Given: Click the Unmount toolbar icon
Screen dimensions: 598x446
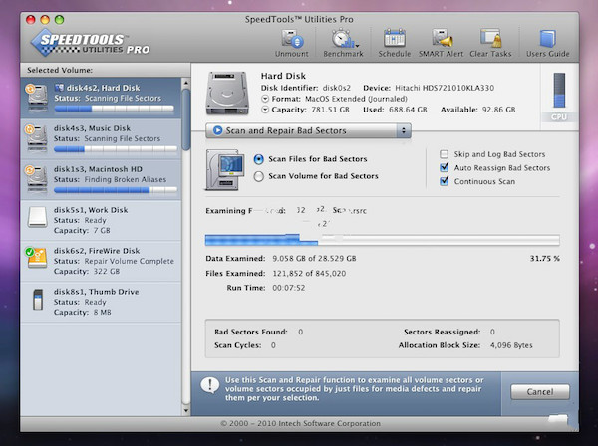Looking at the screenshot, I should tap(294, 40).
